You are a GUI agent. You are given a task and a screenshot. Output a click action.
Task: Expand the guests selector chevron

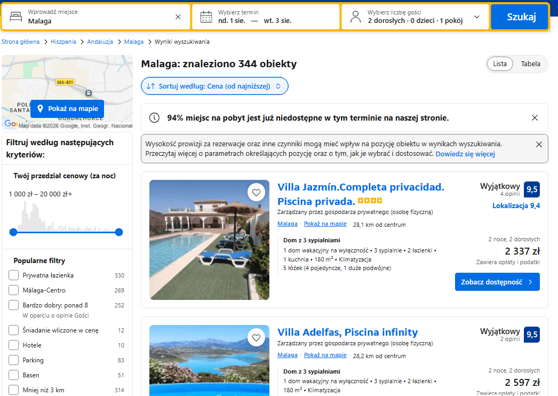pos(477,17)
